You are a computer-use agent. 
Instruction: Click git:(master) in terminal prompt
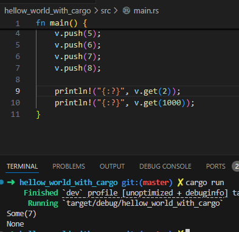(x=147, y=183)
